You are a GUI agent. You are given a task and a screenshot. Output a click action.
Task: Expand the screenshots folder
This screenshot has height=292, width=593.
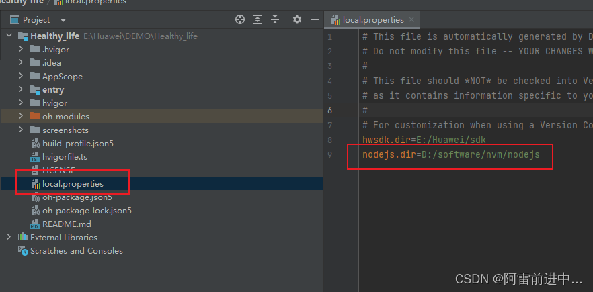(22, 130)
